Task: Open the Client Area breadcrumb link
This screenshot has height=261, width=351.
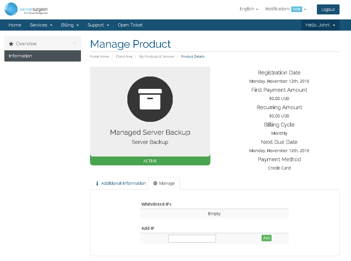Action: point(124,56)
